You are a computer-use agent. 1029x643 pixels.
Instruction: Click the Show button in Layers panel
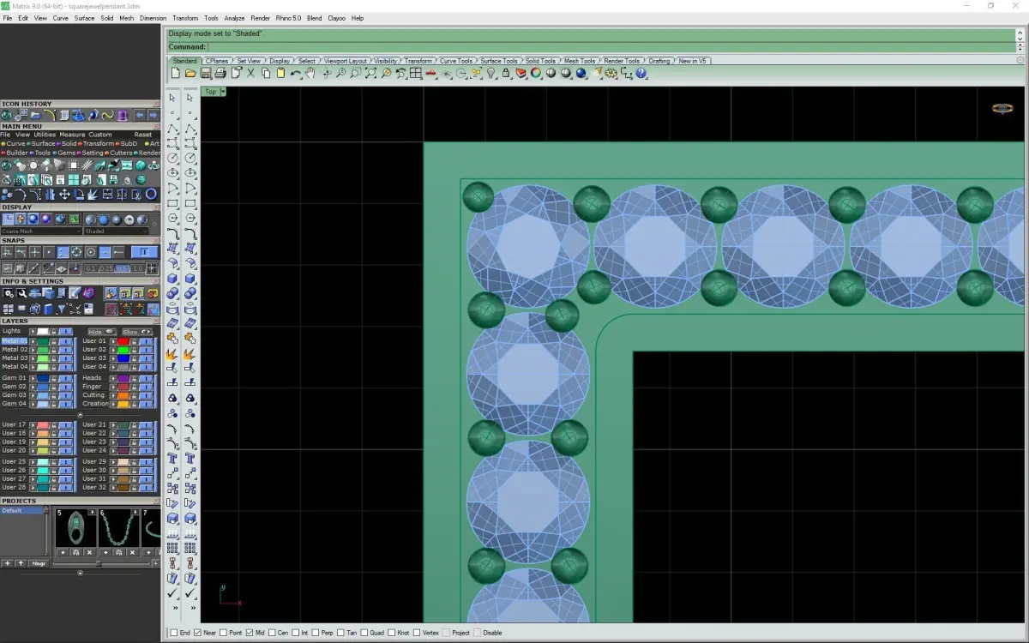tap(137, 332)
